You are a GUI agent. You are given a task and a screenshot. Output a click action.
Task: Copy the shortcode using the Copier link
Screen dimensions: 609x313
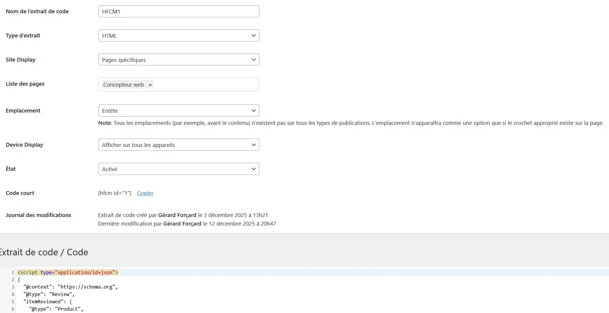145,193
